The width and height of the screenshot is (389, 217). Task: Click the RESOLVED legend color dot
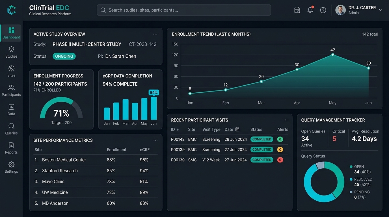351,179
